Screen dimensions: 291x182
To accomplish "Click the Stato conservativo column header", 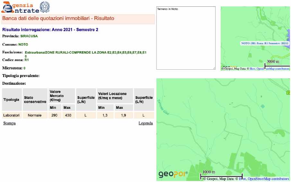I will coord(35,100).
